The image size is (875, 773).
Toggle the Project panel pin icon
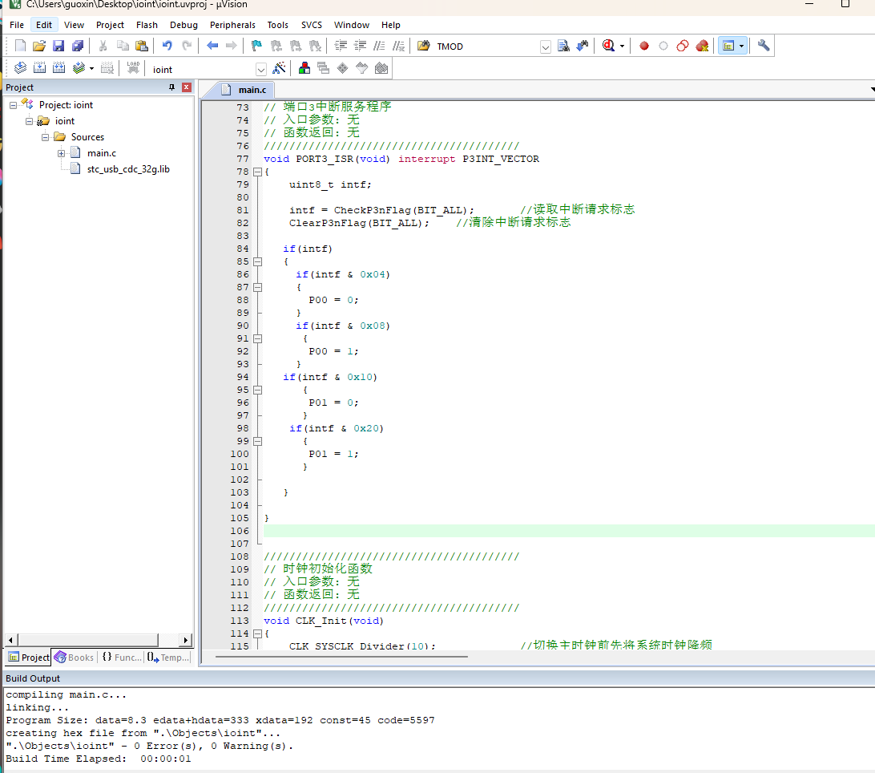tap(171, 87)
